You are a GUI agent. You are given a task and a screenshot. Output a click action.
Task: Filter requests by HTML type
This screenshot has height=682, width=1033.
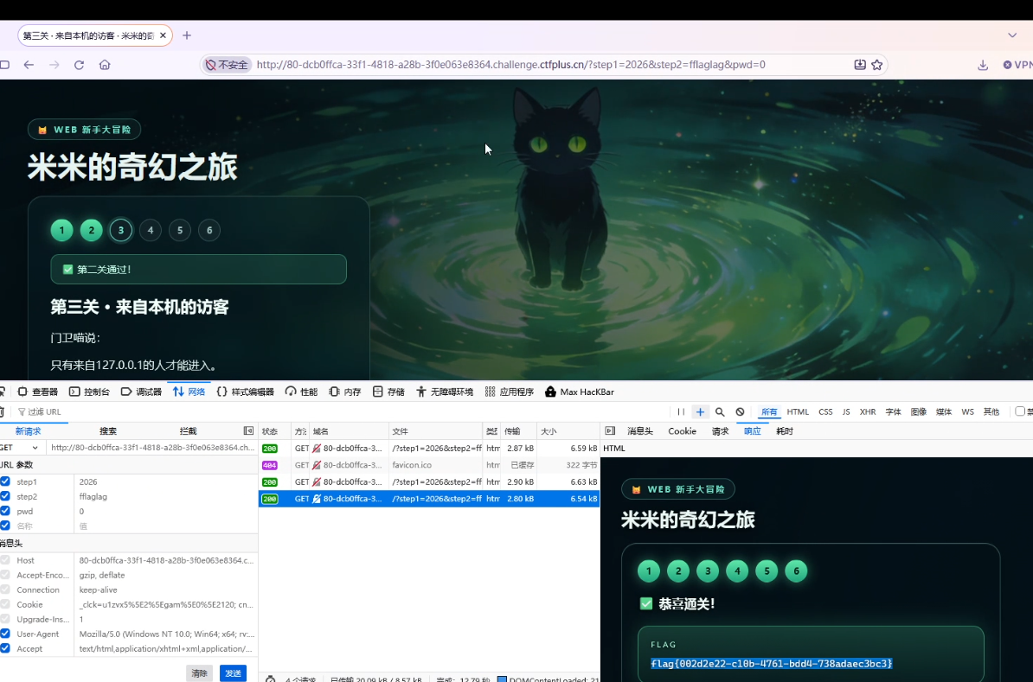tap(798, 412)
